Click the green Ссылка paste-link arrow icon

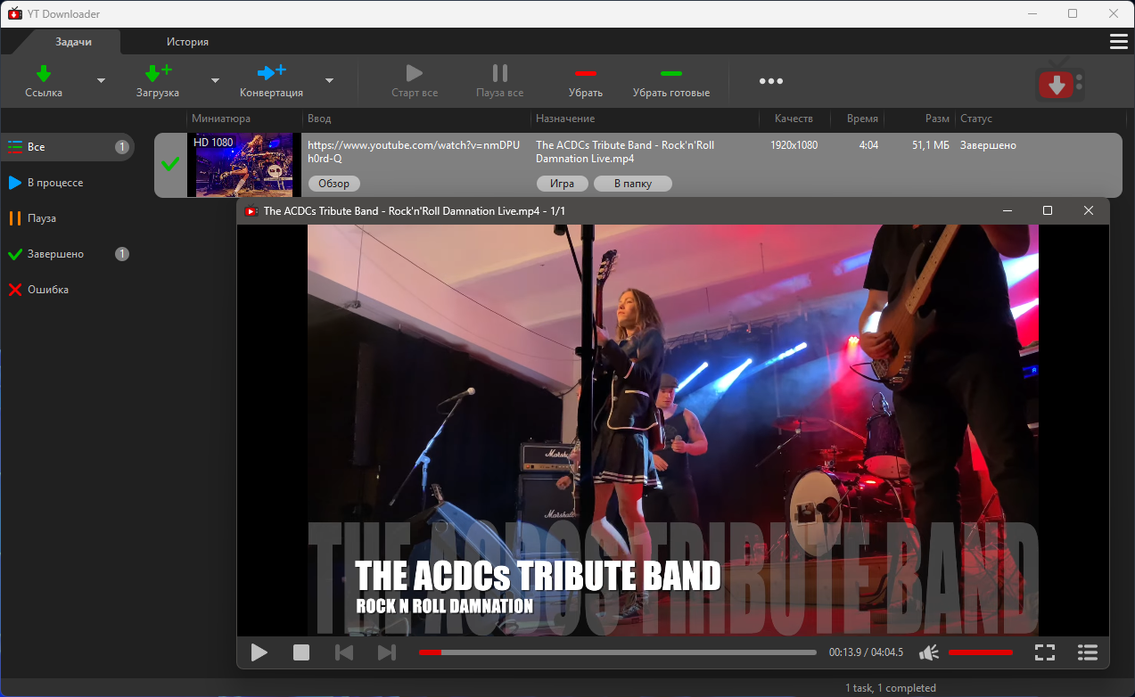click(x=44, y=73)
